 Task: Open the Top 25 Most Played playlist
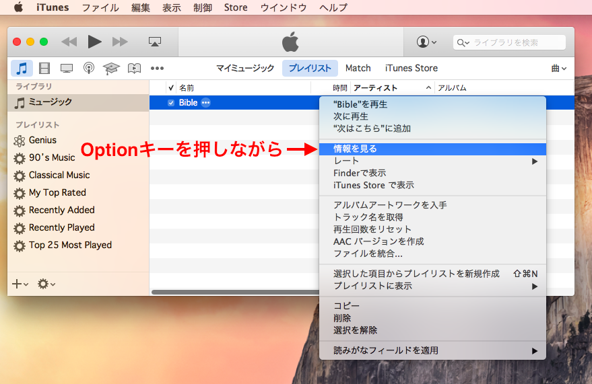coord(78,245)
